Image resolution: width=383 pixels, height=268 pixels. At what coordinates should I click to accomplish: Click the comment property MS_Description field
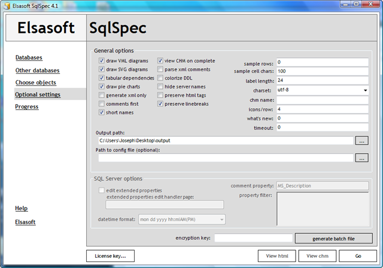click(323, 185)
